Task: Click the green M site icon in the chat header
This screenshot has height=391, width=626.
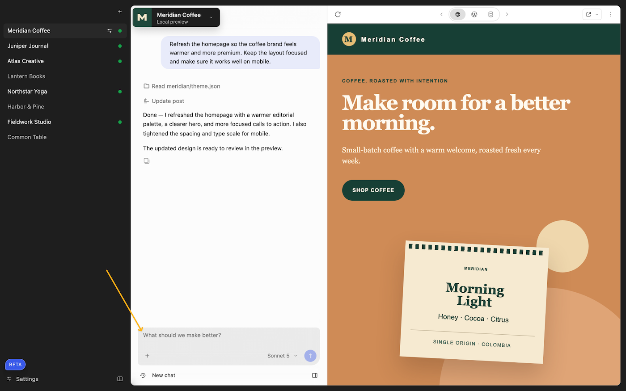Action: click(142, 17)
